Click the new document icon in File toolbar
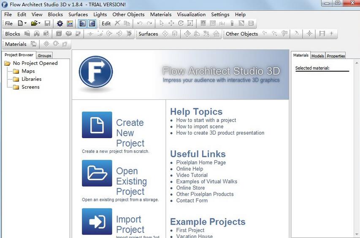Image resolution: width=360 pixels, height=238 pixels. point(20,23)
